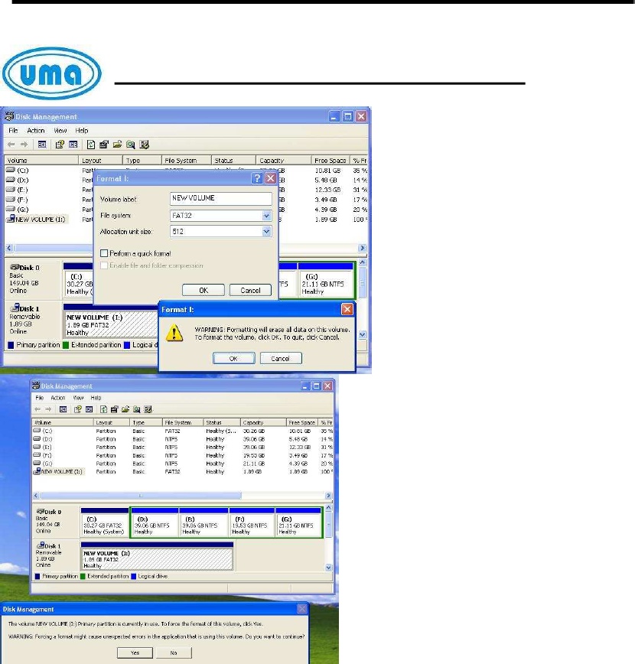Click Refresh icon in lower Disk Management toolbar
The width and height of the screenshot is (635, 664).
tap(104, 409)
